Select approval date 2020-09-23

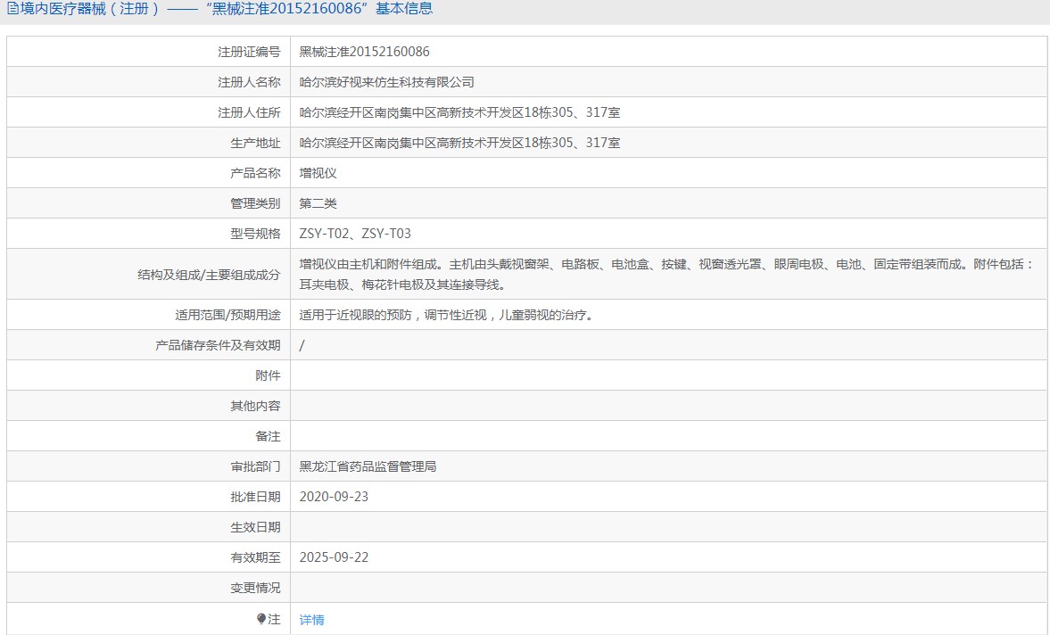click(x=334, y=497)
